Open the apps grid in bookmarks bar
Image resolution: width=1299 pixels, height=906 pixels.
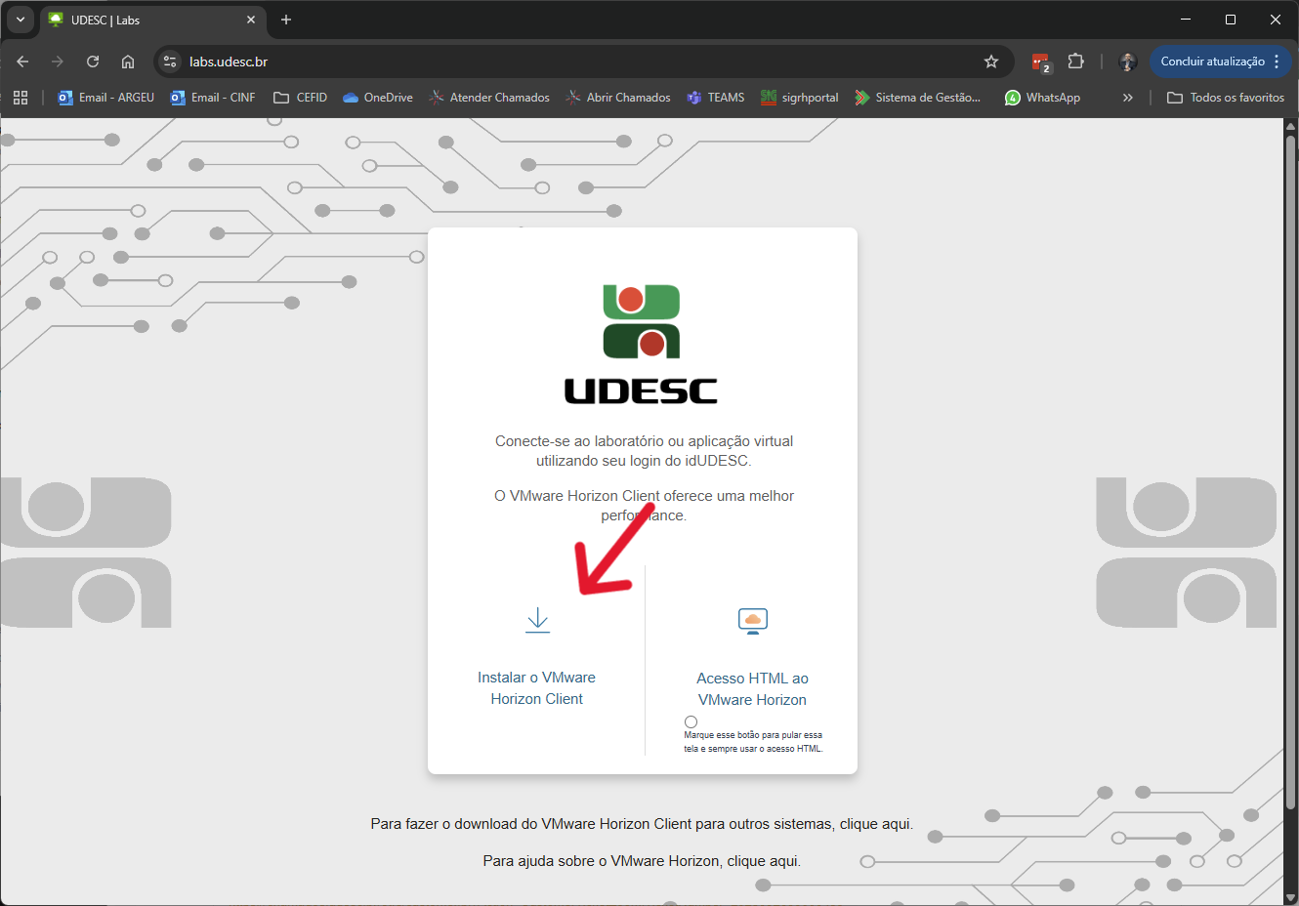(x=21, y=98)
